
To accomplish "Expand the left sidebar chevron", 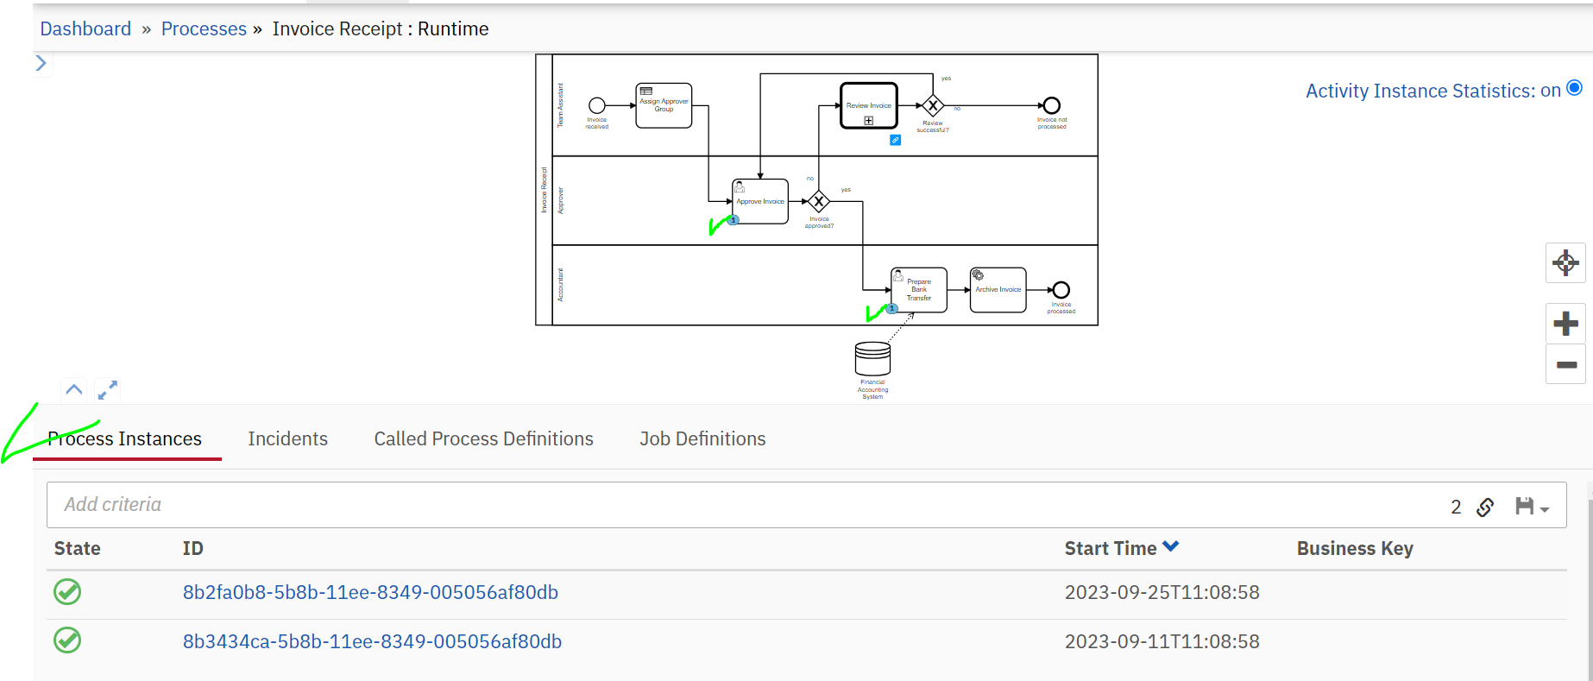I will [x=41, y=63].
